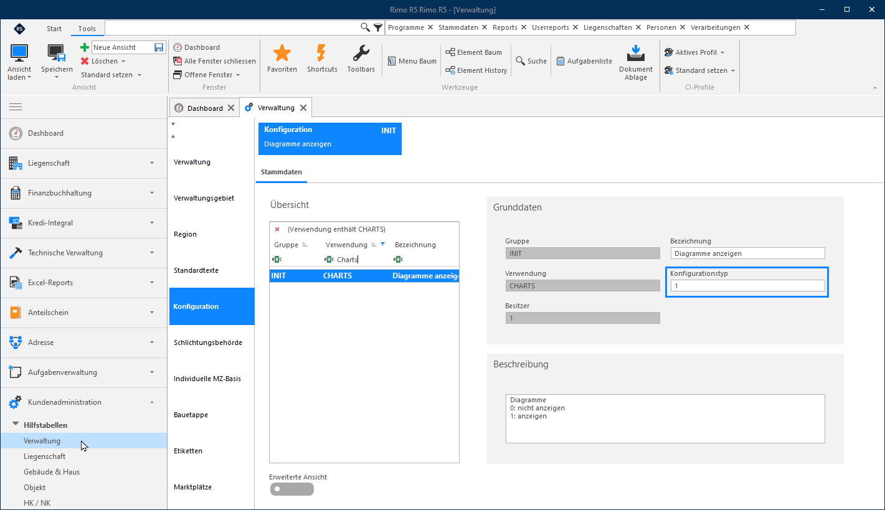
Task: Toggle the Erweiterte Ansicht switch
Action: (292, 489)
